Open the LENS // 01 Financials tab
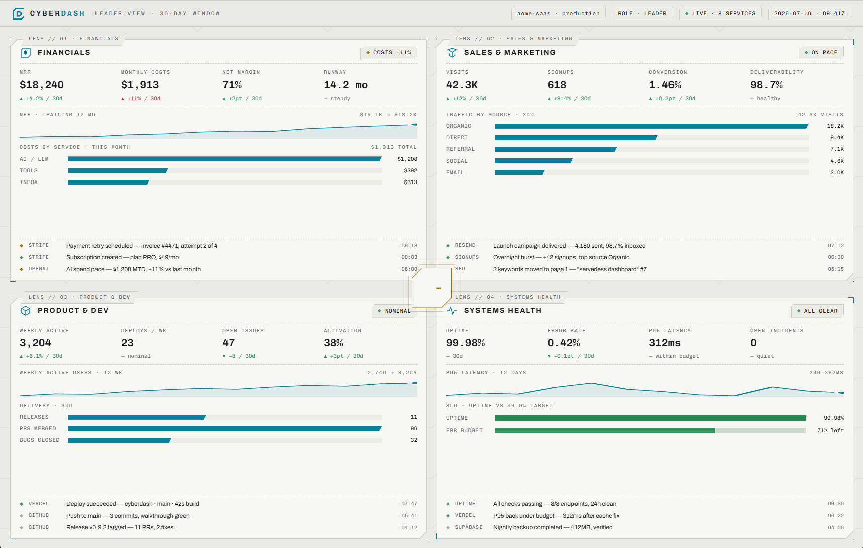Image resolution: width=863 pixels, height=548 pixels. [x=73, y=39]
